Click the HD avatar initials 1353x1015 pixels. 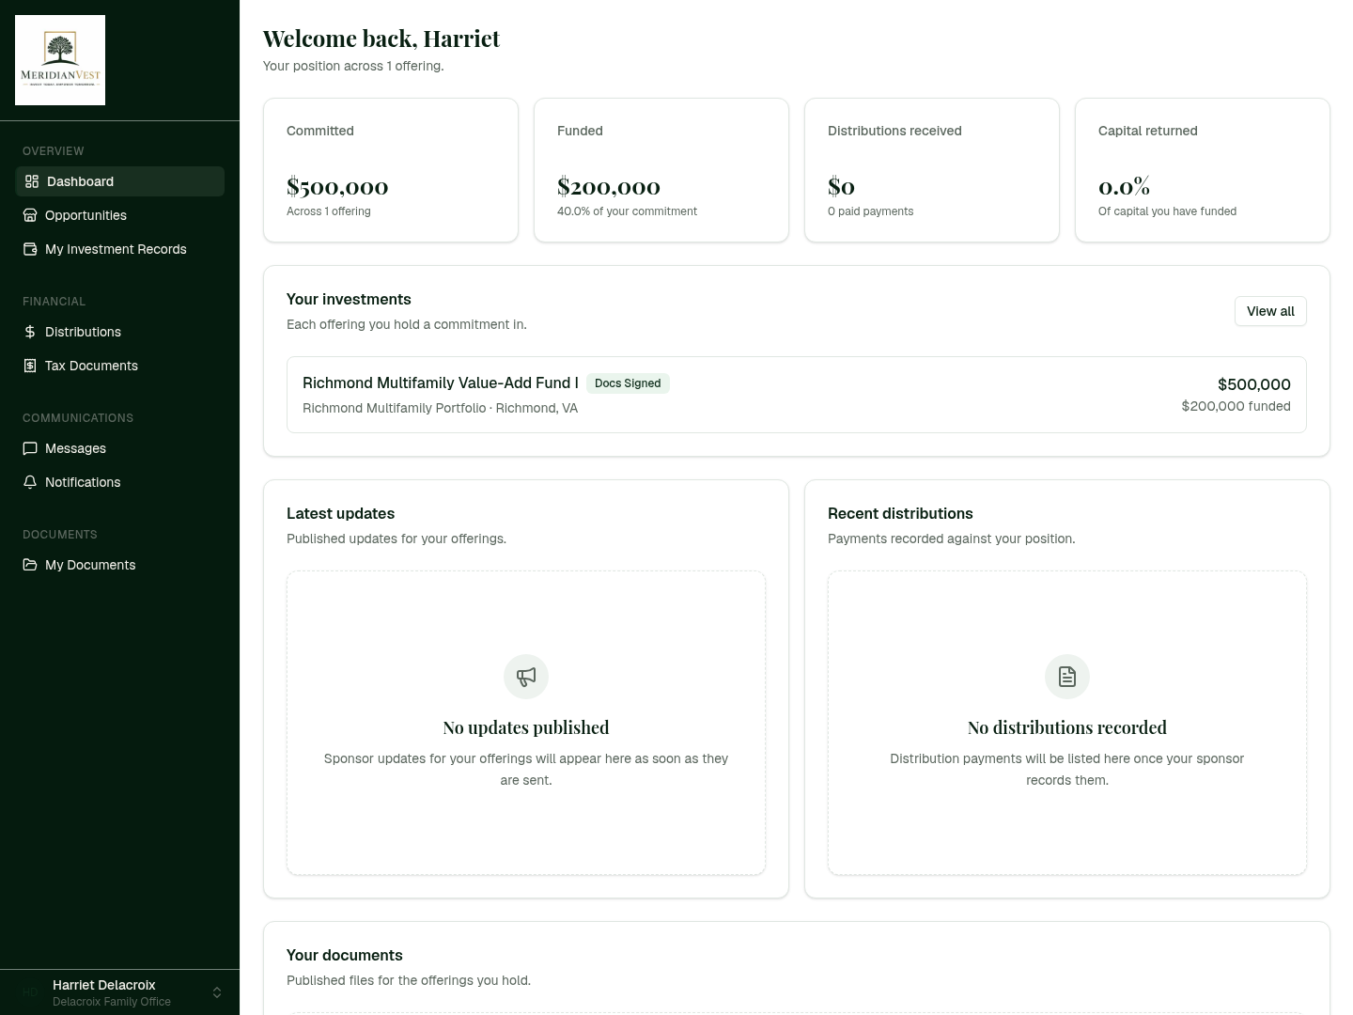click(30, 992)
